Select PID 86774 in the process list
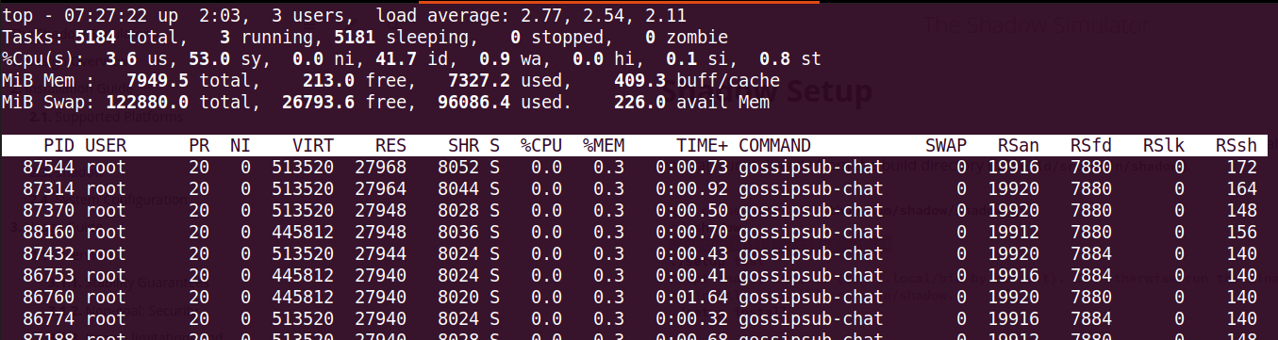 pyautogui.click(x=49, y=318)
